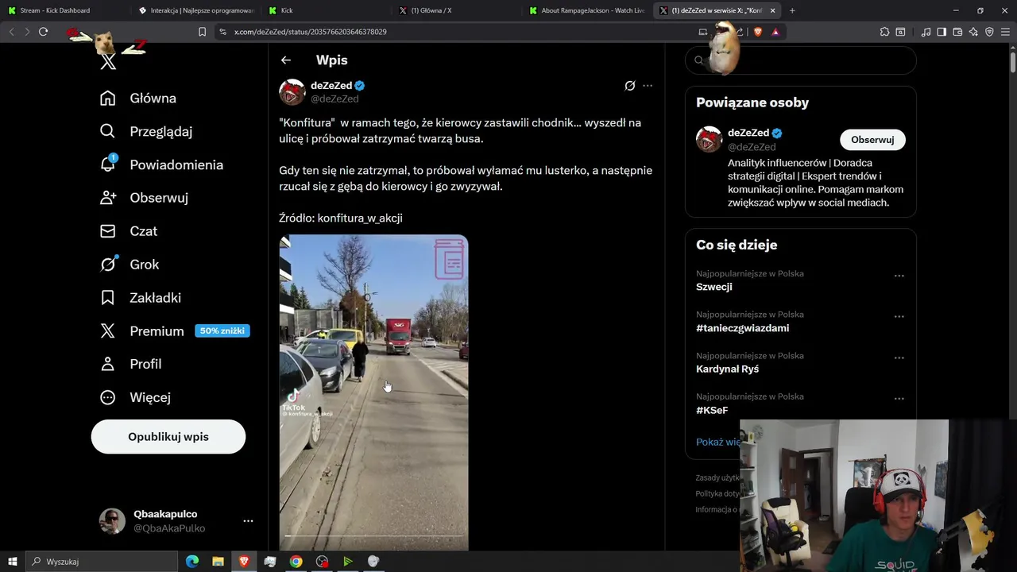1017x572 pixels.
Task: Click the Obserwuj button for deZeZed
Action: point(872,140)
